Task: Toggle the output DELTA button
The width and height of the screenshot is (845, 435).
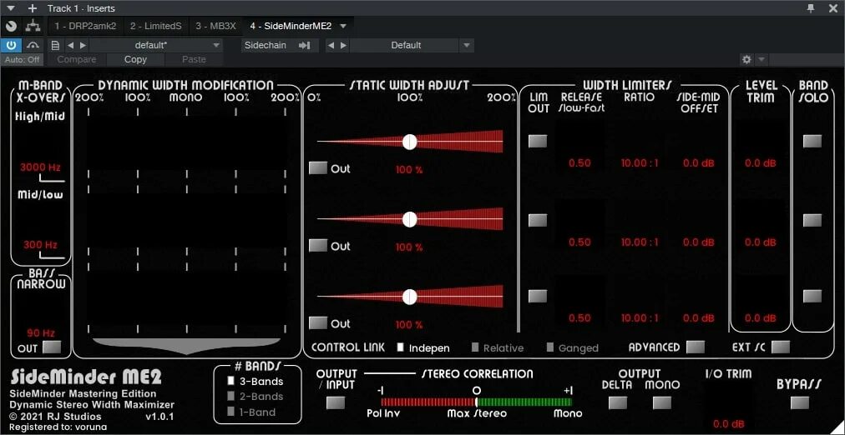Action: (x=618, y=402)
